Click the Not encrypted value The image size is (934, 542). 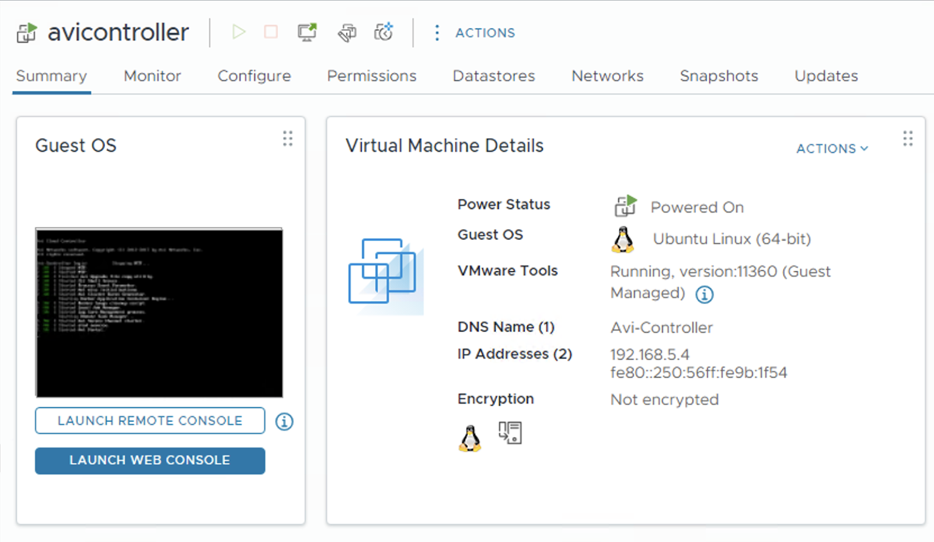(664, 399)
